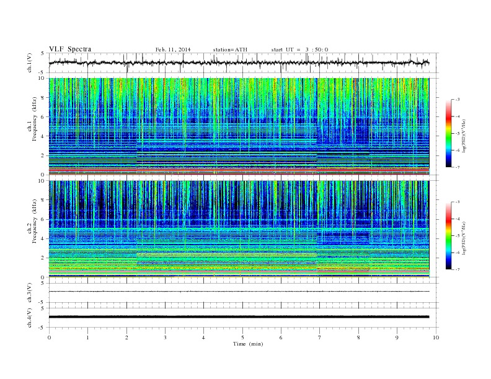Click inside the ch.1 spectrogram panel
Viewport: 491px width, 379px height.
(x=239, y=126)
